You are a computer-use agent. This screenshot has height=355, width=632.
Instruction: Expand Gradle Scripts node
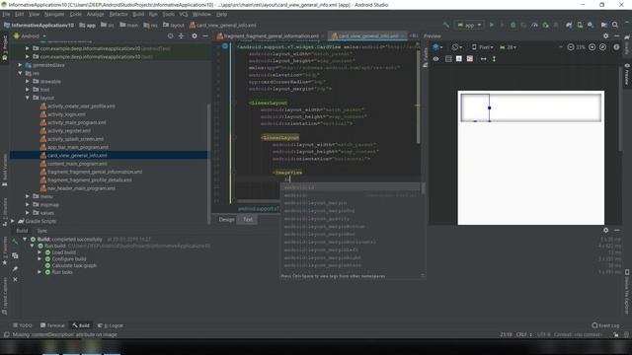(13, 221)
